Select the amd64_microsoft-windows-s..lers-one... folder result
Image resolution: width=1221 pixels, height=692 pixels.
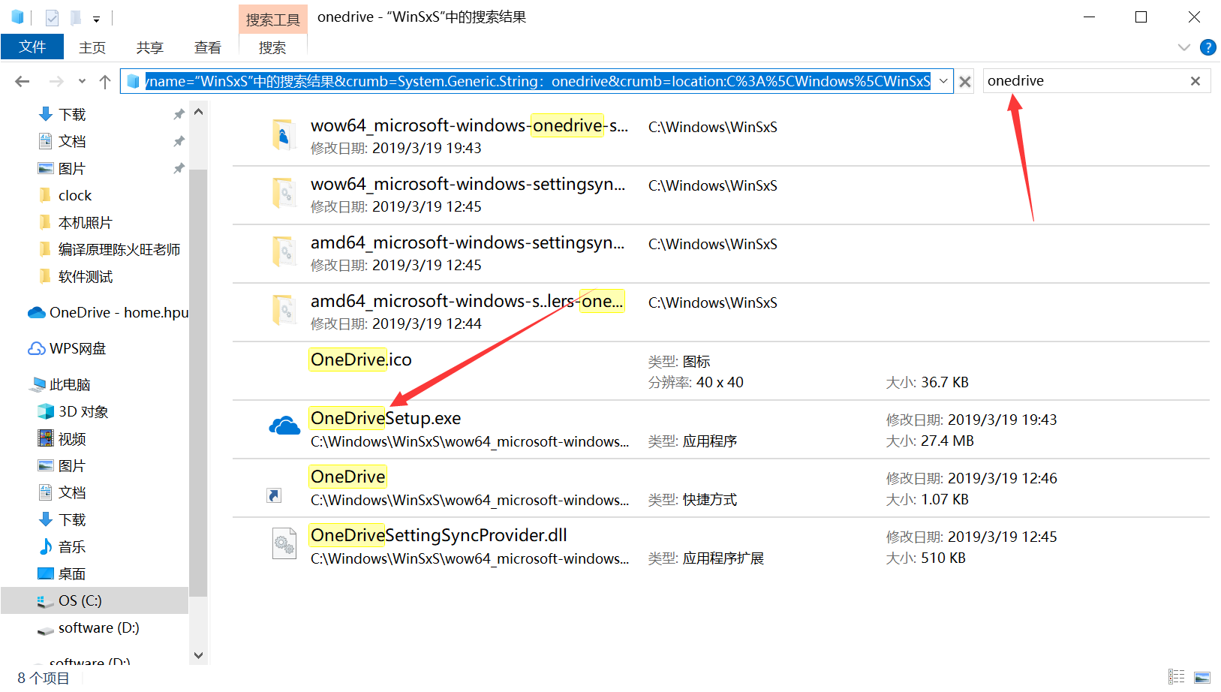click(467, 301)
